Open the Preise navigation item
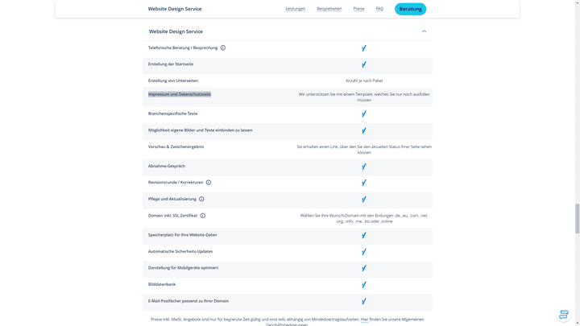Viewport: 580px width, 326px height. pos(358,9)
